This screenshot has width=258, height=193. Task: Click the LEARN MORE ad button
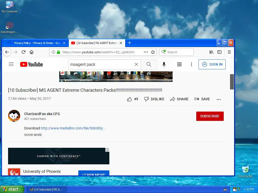click(94, 173)
